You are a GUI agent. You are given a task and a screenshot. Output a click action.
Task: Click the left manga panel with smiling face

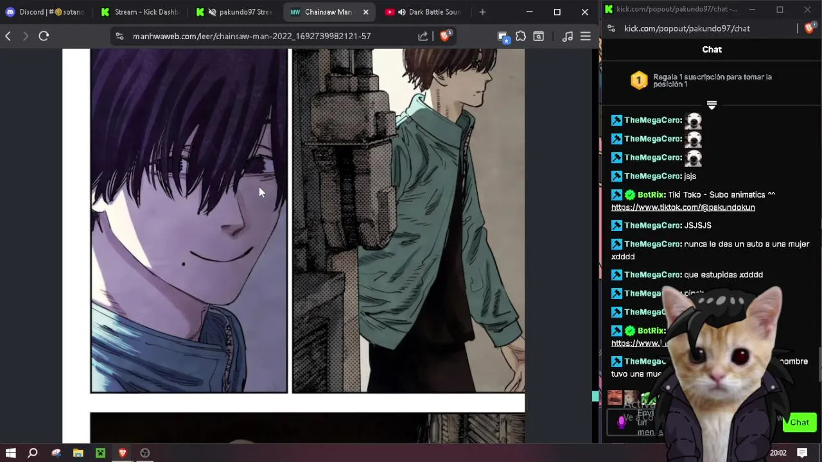(189, 220)
